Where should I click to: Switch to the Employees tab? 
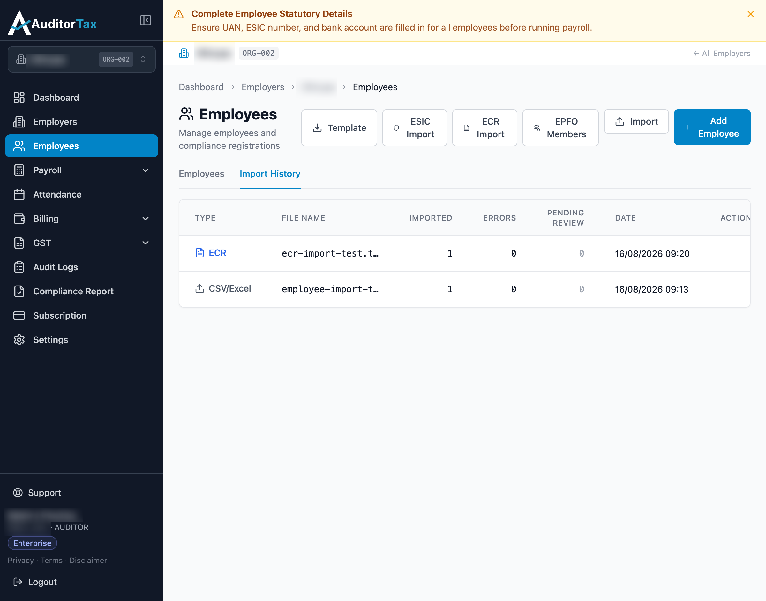(x=201, y=174)
